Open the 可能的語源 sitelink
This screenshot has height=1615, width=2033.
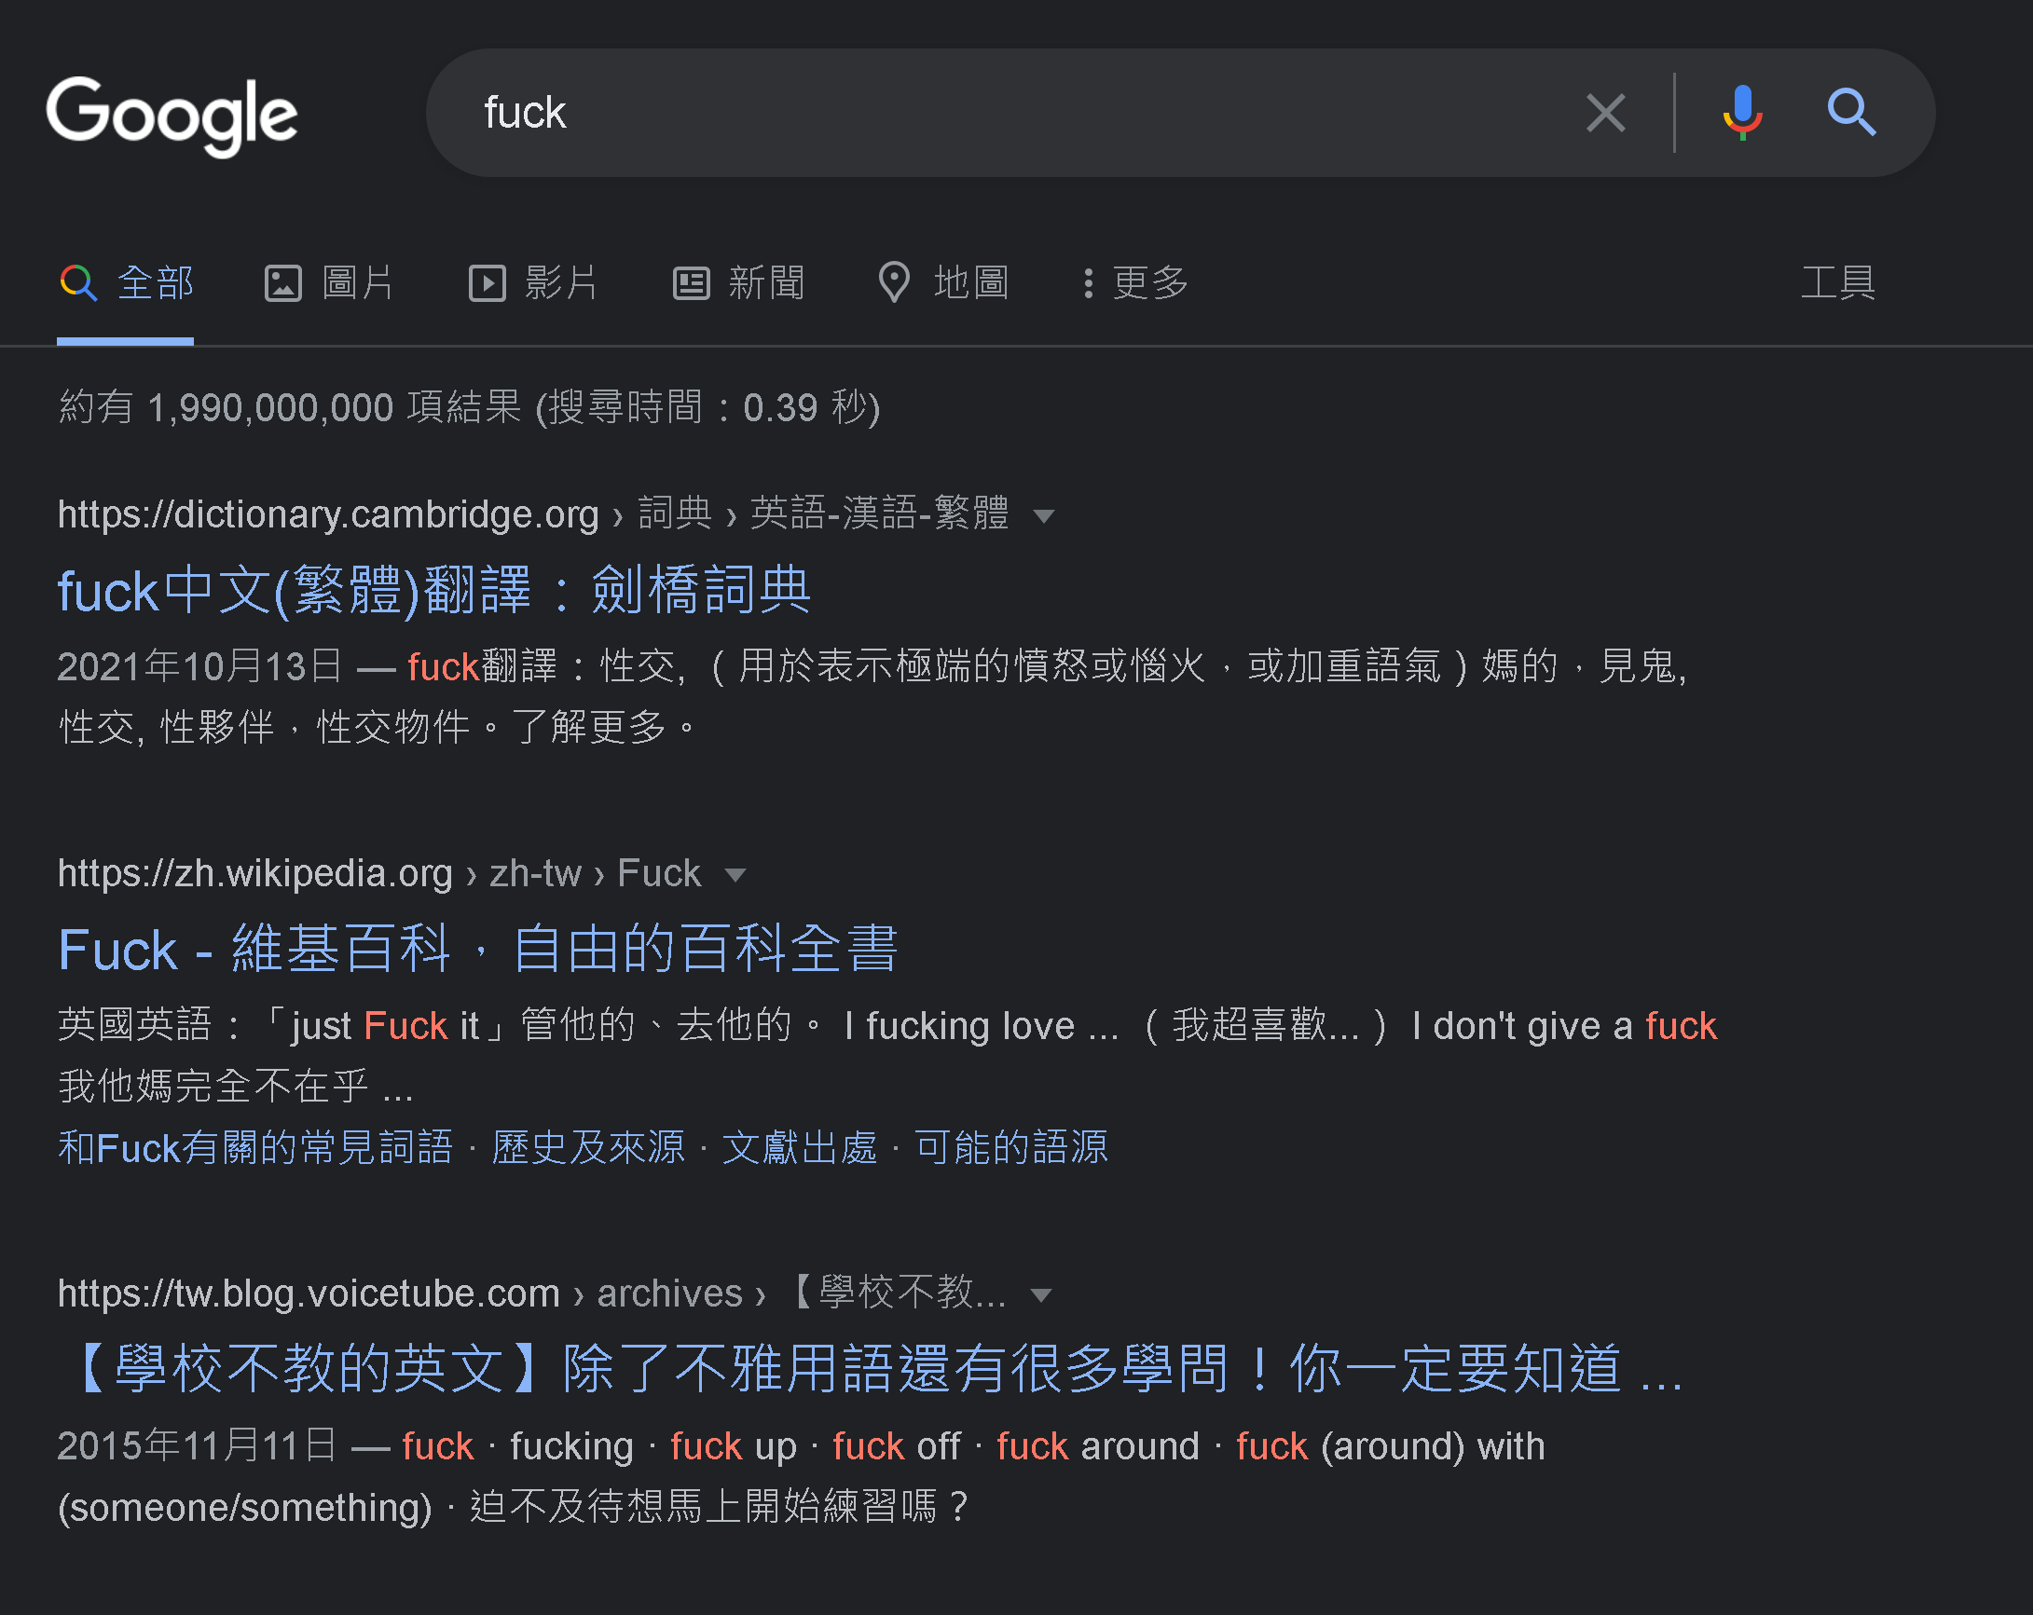[1011, 1147]
